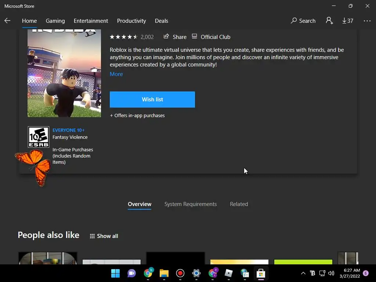Click the Bluetooth tray icon
This screenshot has width=376, height=282.
click(x=312, y=273)
